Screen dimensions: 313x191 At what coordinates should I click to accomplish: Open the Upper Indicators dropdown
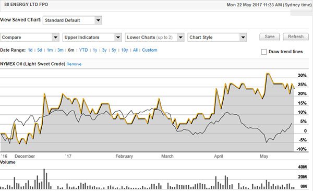92,38
